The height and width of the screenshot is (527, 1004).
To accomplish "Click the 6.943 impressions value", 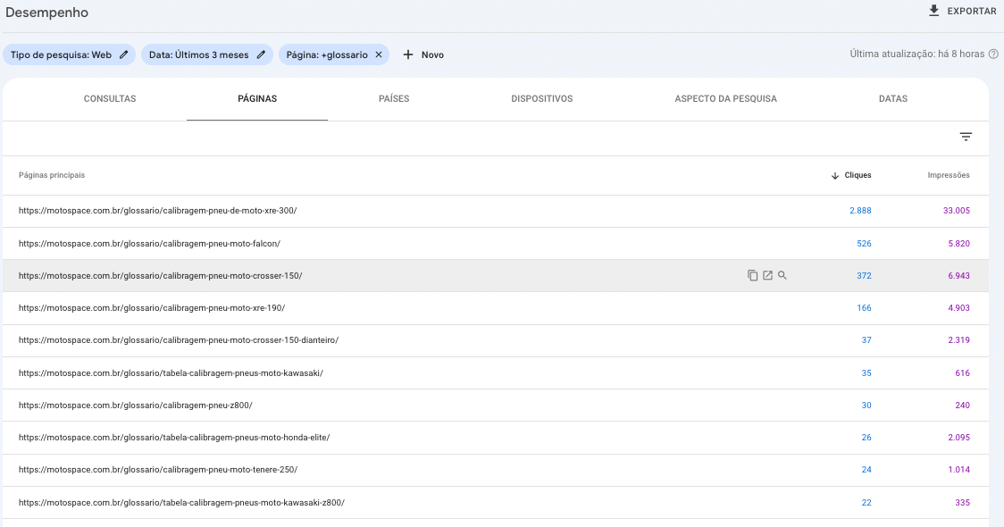I will [958, 275].
